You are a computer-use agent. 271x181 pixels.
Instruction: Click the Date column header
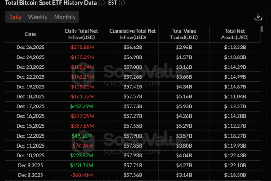point(30,34)
